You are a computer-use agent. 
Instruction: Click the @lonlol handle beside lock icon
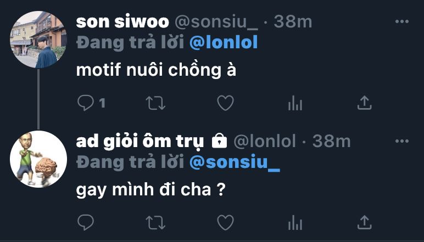click(x=265, y=142)
